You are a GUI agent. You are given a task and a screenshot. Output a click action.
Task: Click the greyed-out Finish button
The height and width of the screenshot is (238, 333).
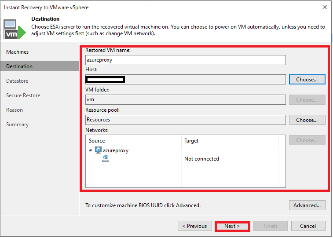[270, 226]
